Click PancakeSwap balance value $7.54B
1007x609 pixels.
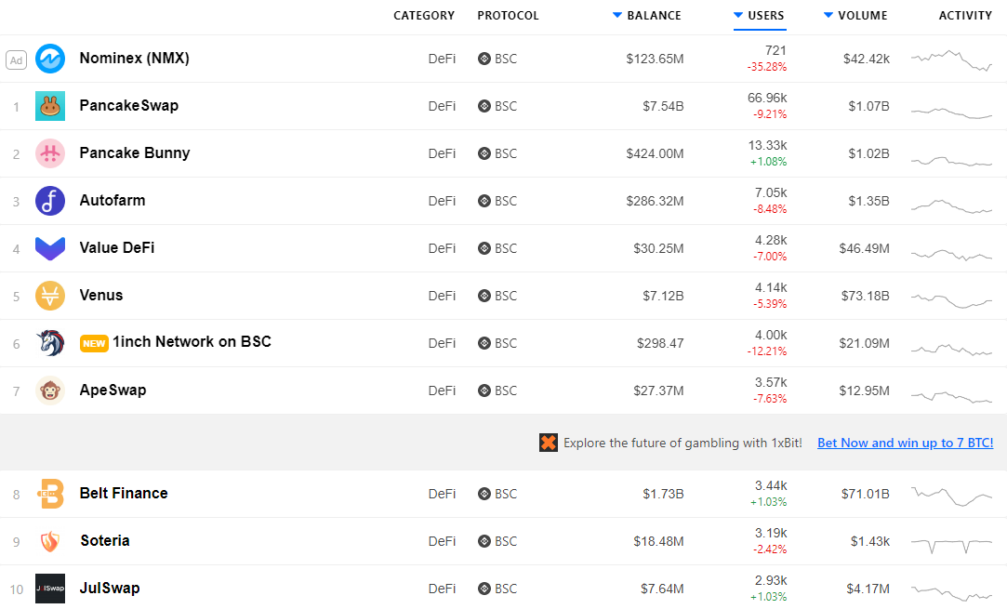[x=663, y=106]
